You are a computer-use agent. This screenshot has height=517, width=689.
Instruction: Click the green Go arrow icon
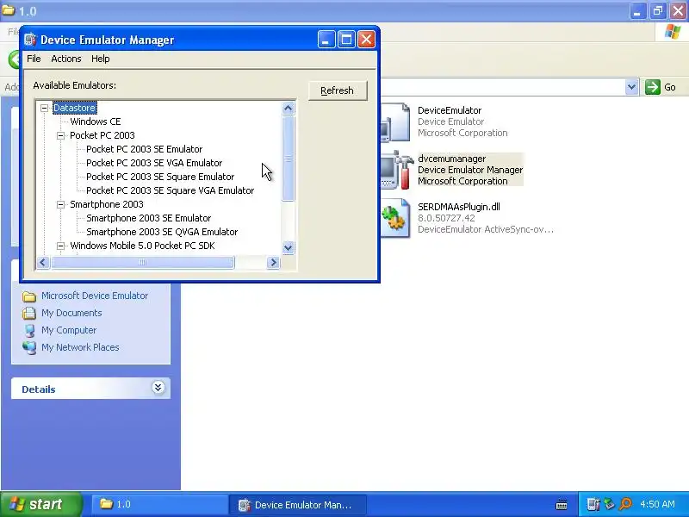coord(653,87)
